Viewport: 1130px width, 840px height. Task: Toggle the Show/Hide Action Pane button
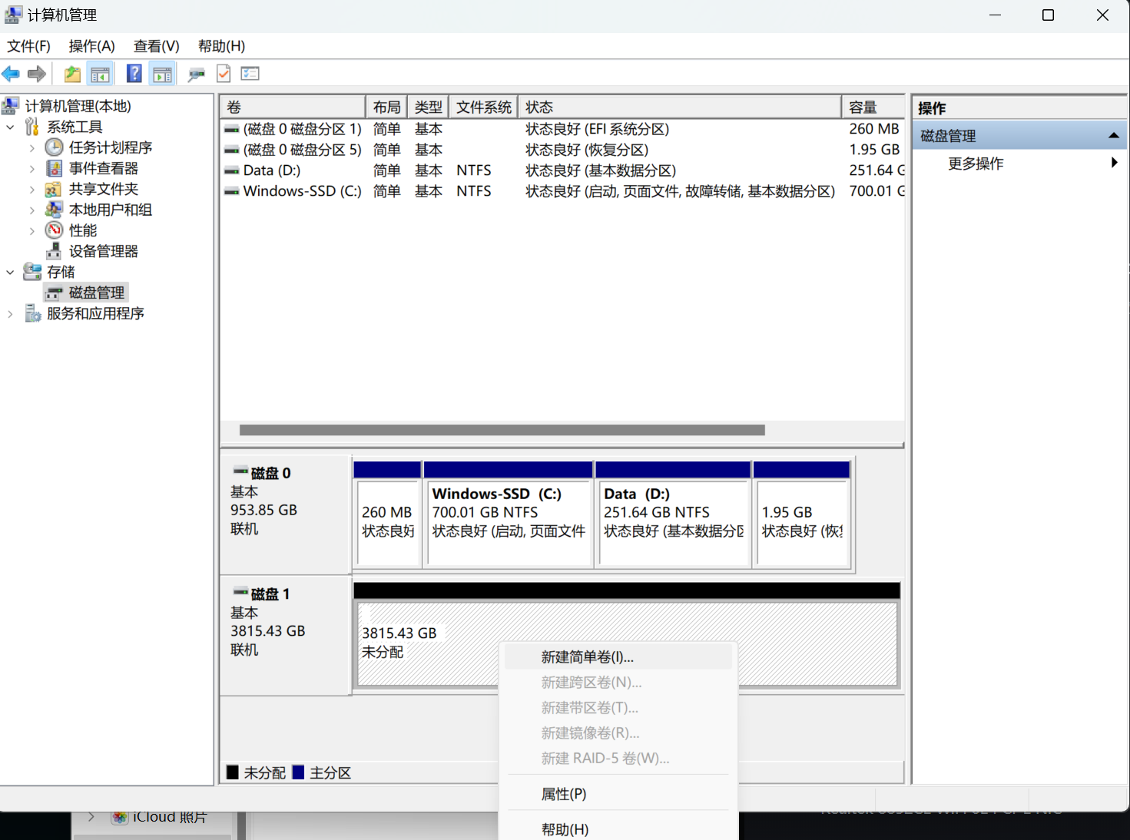click(163, 74)
